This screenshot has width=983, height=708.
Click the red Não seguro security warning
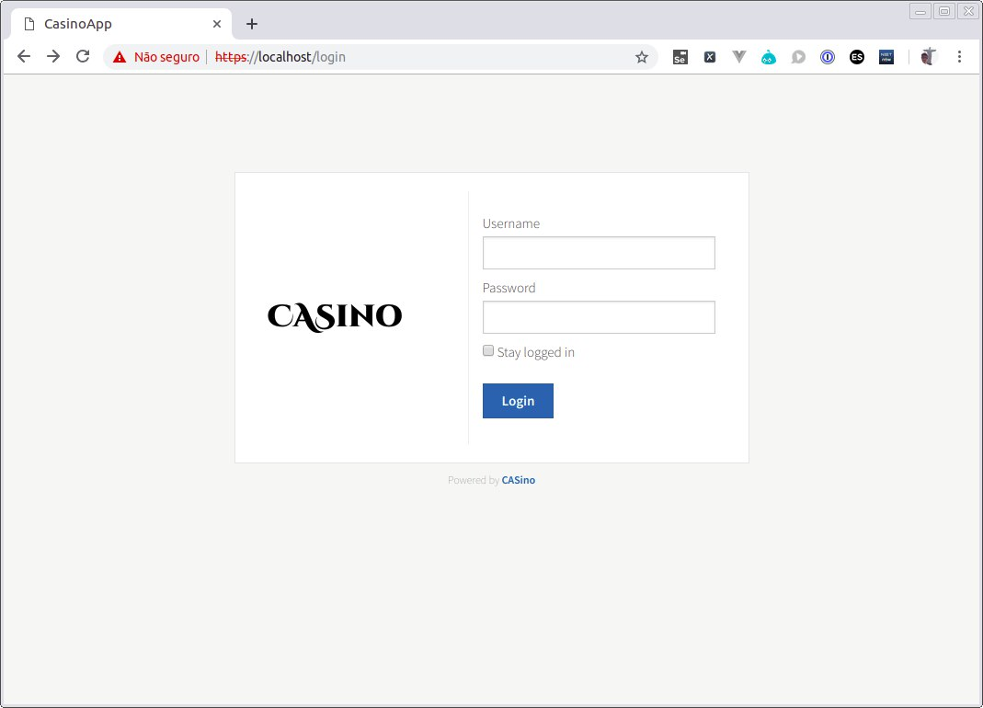coord(156,57)
